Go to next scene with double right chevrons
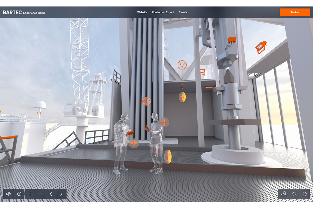 [305, 194]
